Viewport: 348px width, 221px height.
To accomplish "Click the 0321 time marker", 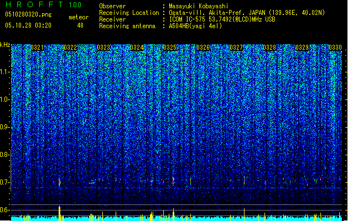I will click(37, 48).
